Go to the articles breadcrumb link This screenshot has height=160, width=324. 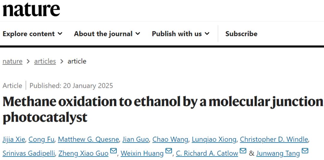45,61
